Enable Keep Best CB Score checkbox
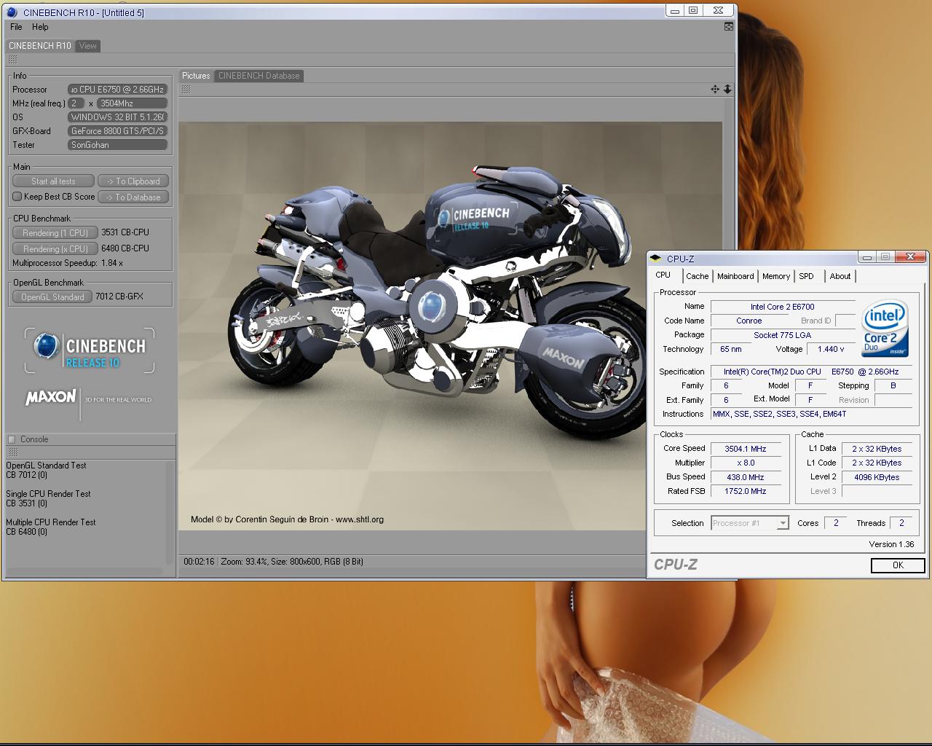Viewport: 932px width, 746px height. pos(17,197)
